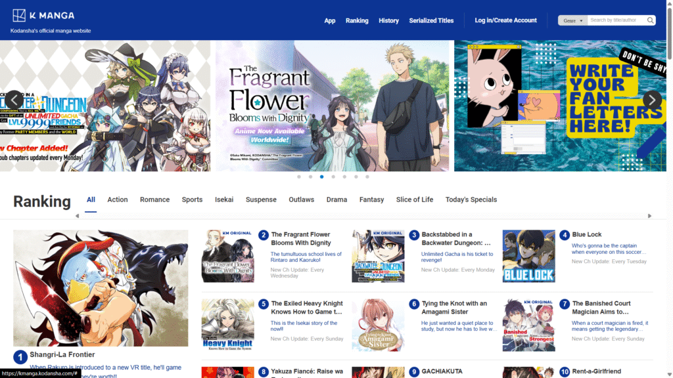Switch to the Sports ranking tab
673x378 pixels.
[x=193, y=199]
